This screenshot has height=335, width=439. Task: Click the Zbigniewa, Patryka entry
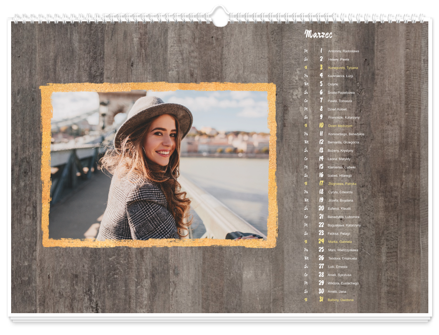pos(342,184)
